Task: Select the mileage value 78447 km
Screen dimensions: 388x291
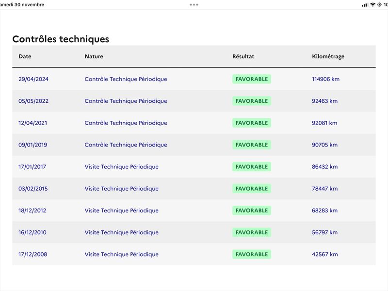Action: pos(324,189)
